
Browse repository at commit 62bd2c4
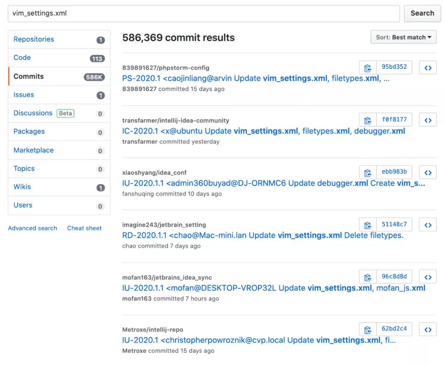coord(428,329)
